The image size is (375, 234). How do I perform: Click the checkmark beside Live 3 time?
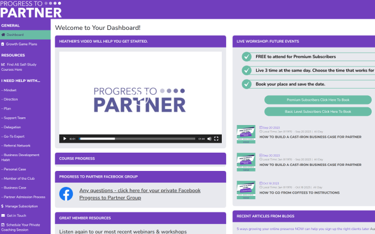pos(247,70)
